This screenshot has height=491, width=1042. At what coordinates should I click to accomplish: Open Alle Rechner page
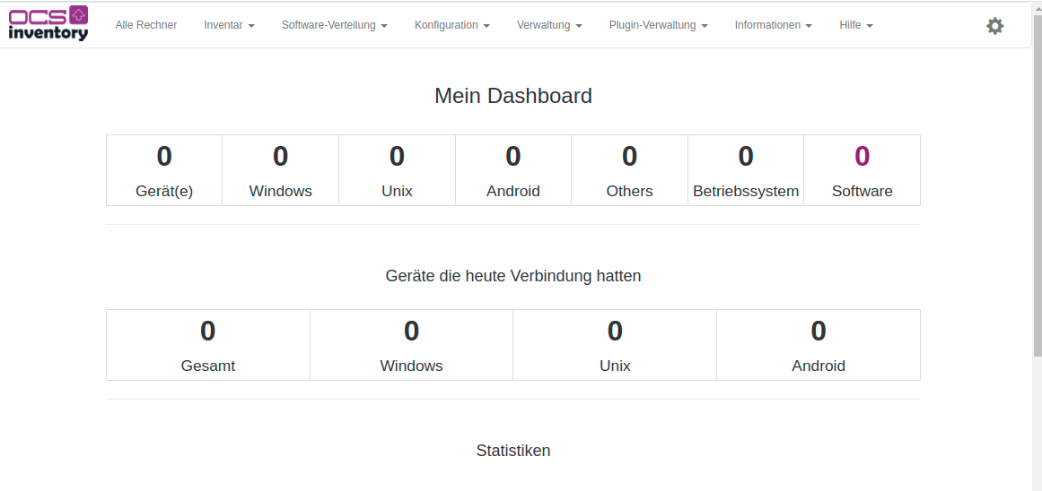(x=146, y=25)
